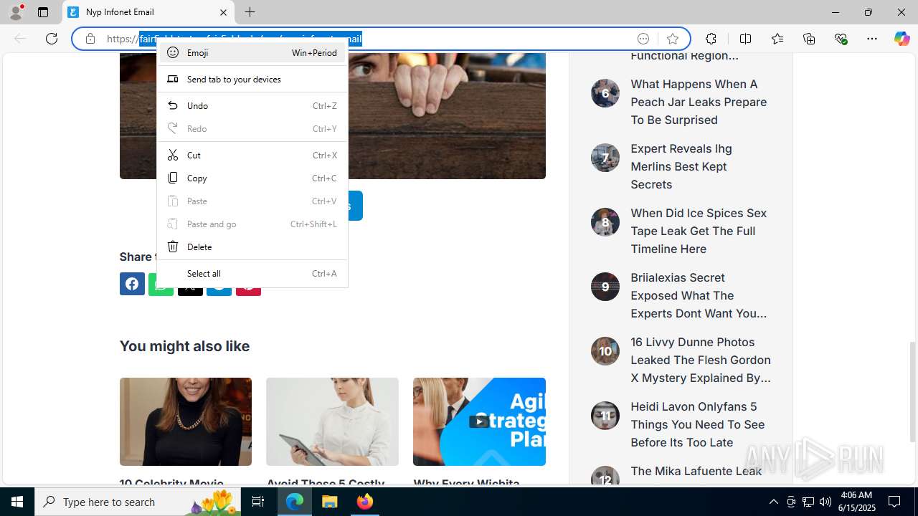This screenshot has height=516, width=918.
Task: Click the back navigation arrow
Action: click(20, 39)
